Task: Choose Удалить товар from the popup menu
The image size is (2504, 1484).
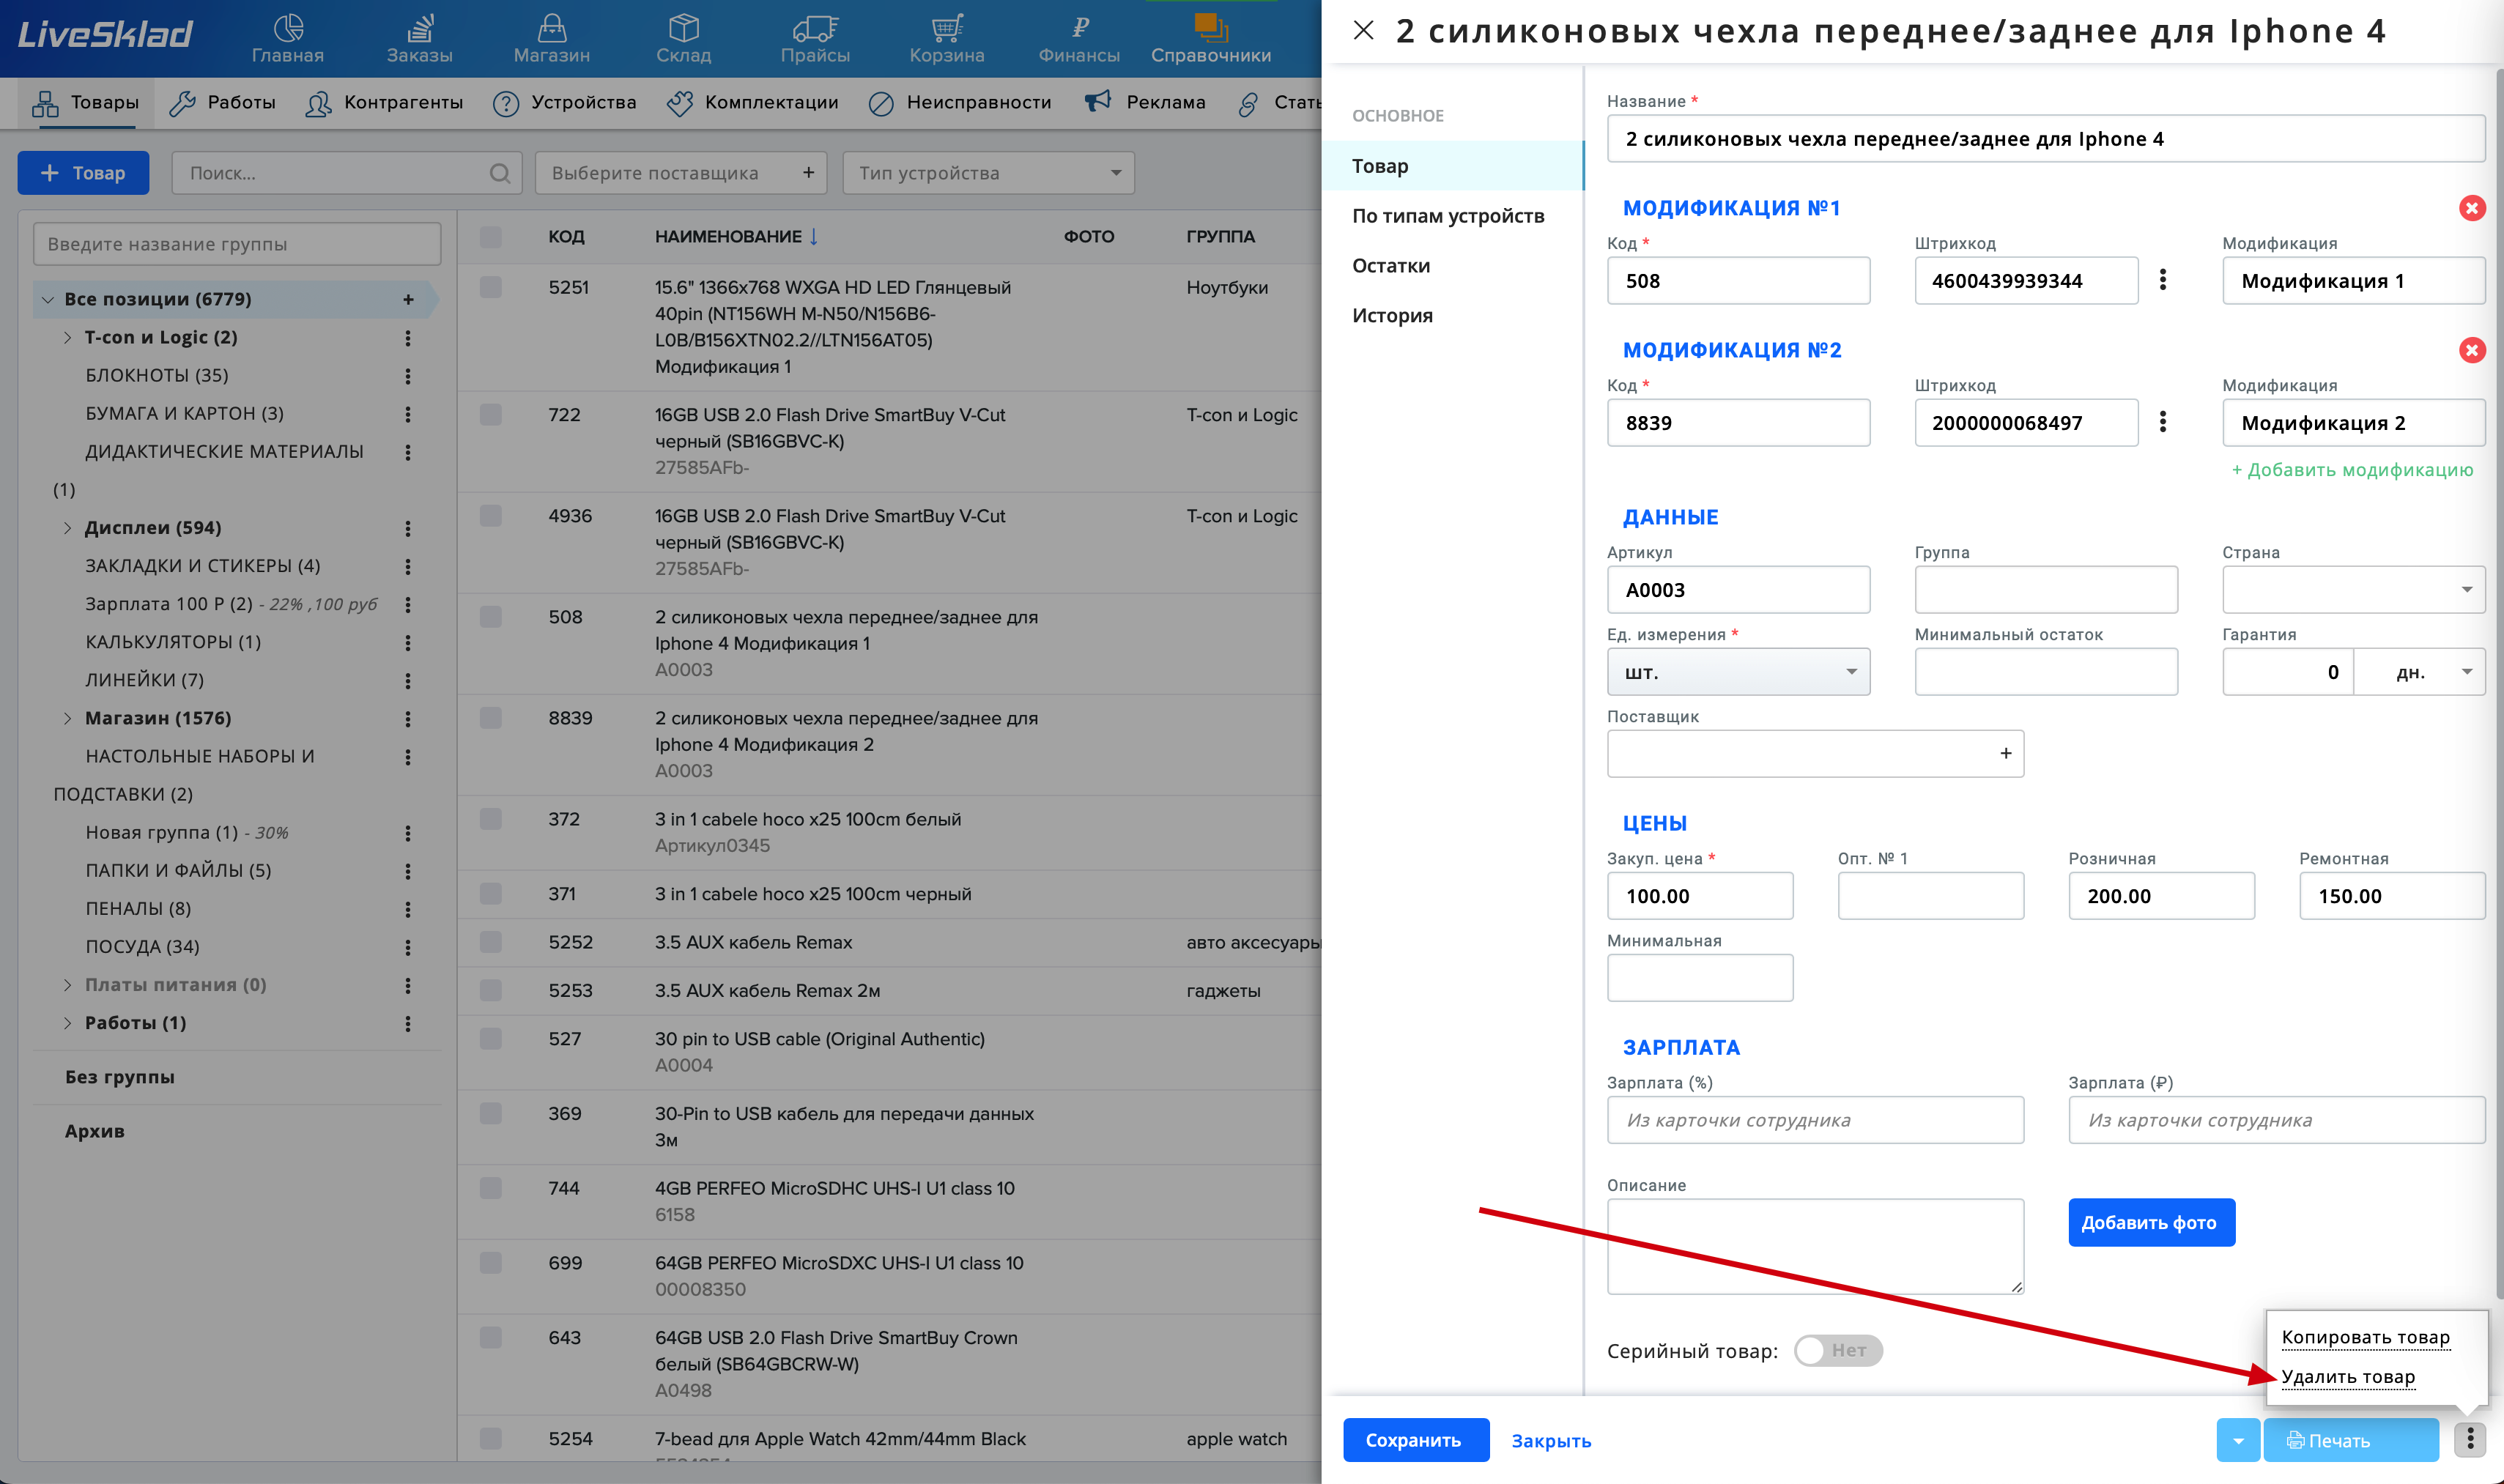Action: coord(2347,1377)
